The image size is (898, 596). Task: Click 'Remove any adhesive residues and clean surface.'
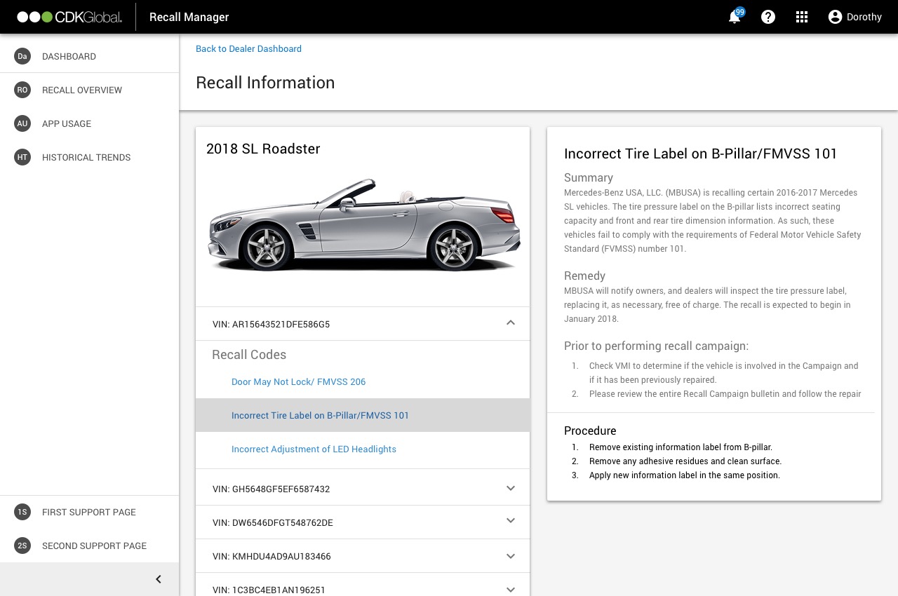click(685, 461)
